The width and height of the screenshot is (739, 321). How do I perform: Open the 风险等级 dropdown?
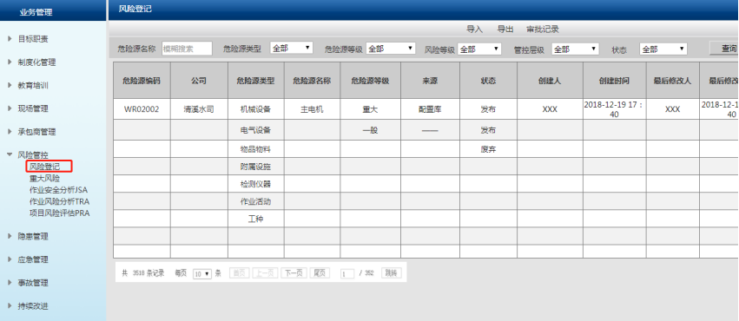479,49
